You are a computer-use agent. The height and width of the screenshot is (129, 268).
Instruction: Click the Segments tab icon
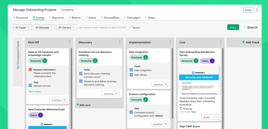click(x=50, y=17)
